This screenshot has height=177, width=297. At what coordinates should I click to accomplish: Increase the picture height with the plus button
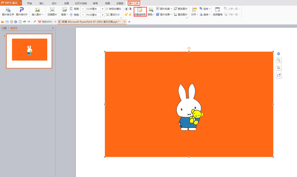pyautogui.click(x=102, y=9)
